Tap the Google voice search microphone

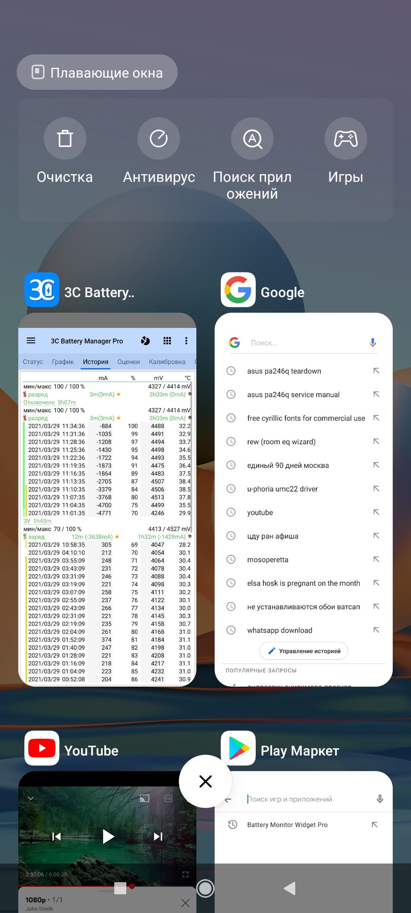point(373,343)
